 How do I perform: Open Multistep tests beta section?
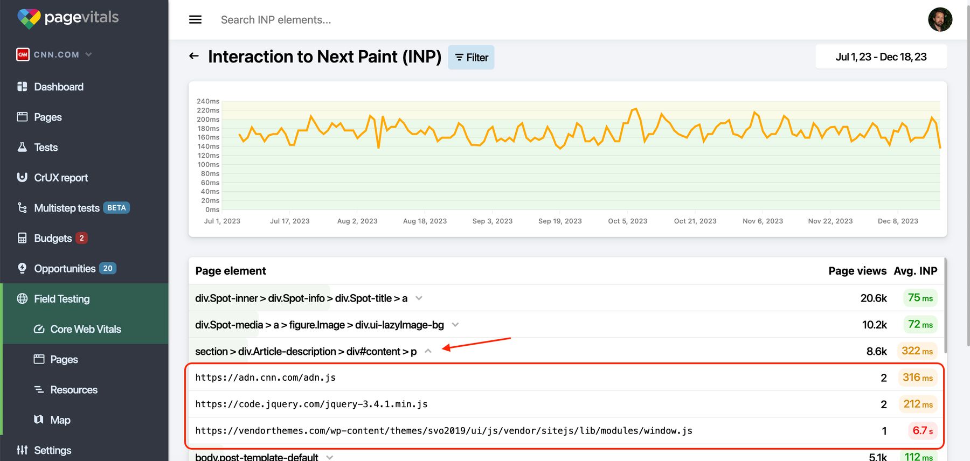67,208
